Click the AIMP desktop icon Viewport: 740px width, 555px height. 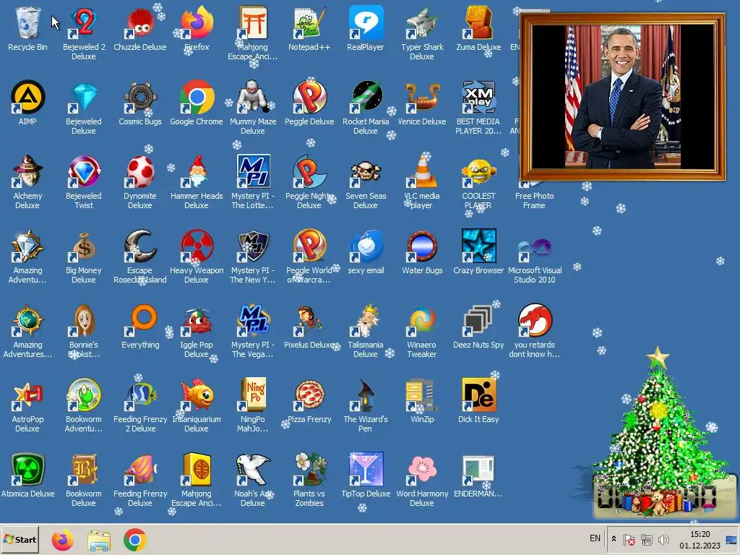(27, 98)
